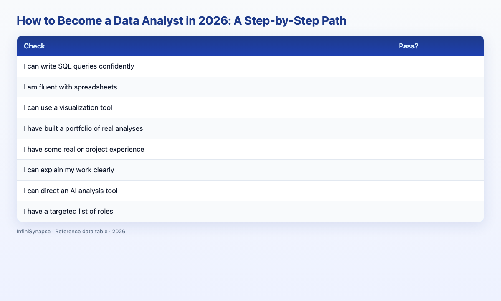Click the InfiniSynapse reference data table footer

pos(71,231)
